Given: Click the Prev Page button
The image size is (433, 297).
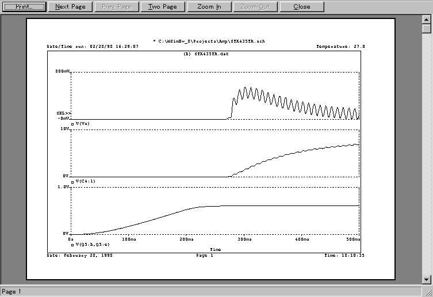Looking at the screenshot, I should pyautogui.click(x=116, y=7).
